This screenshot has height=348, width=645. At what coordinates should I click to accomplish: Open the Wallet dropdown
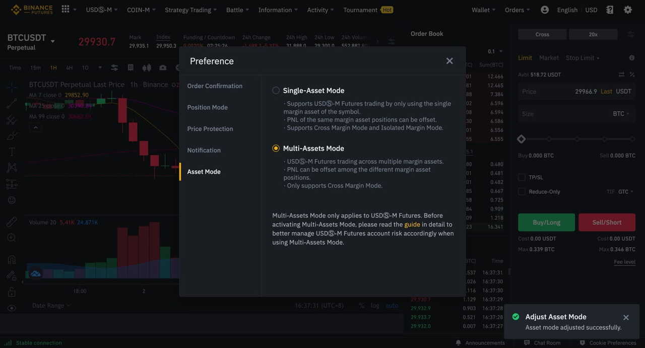483,10
